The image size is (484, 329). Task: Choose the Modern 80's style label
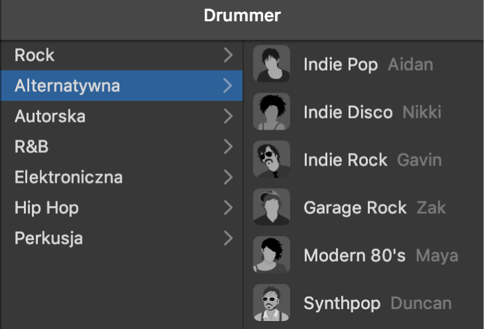coord(355,255)
